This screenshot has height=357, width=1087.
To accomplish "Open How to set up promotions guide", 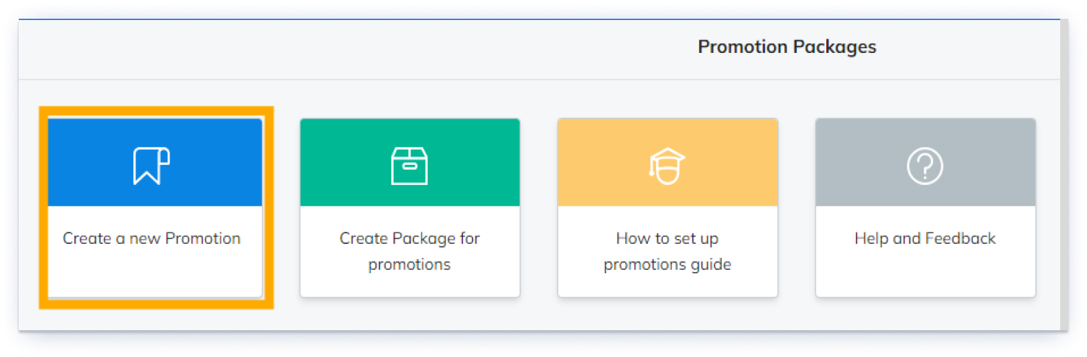I will pyautogui.click(x=667, y=251).
